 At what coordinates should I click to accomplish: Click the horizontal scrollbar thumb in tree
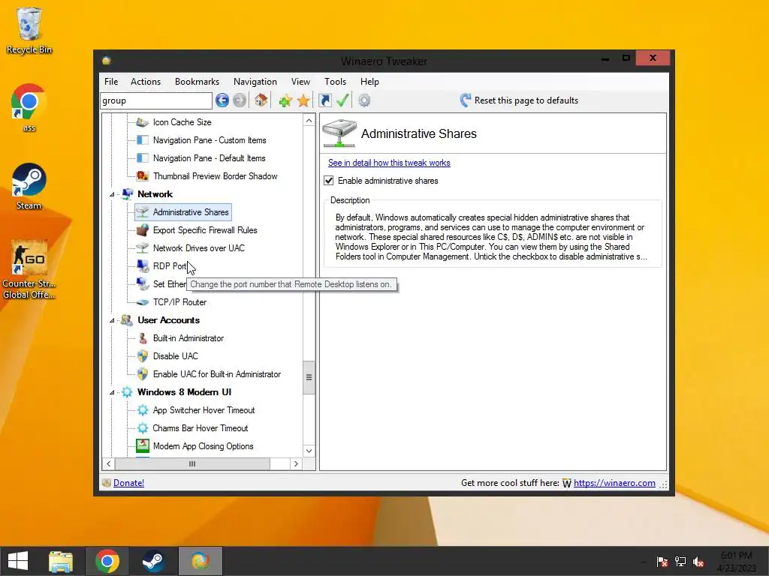pyautogui.click(x=192, y=463)
